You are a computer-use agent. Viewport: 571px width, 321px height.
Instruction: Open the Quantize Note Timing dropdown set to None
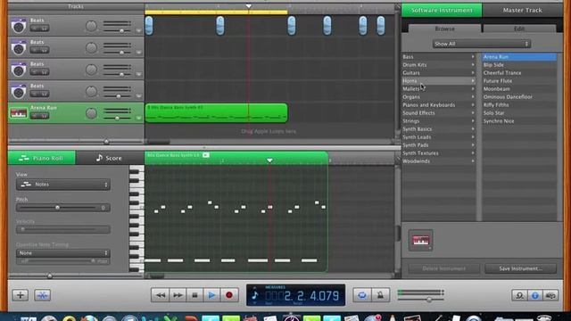pos(63,253)
